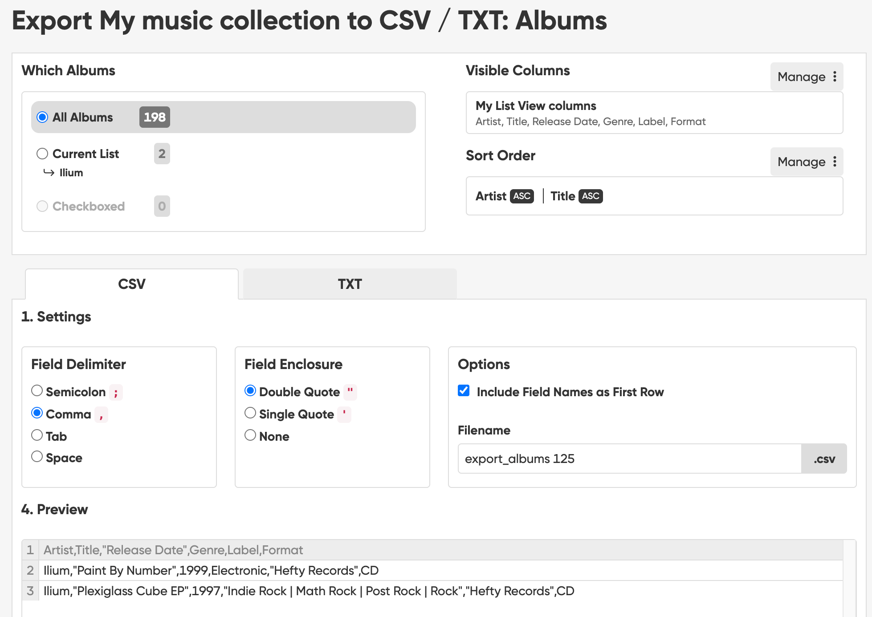The height and width of the screenshot is (617, 872).
Task: Click the Artist ASC sort badge
Action: point(522,196)
